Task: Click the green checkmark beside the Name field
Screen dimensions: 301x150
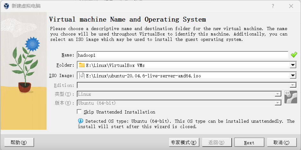Action: coord(294,55)
